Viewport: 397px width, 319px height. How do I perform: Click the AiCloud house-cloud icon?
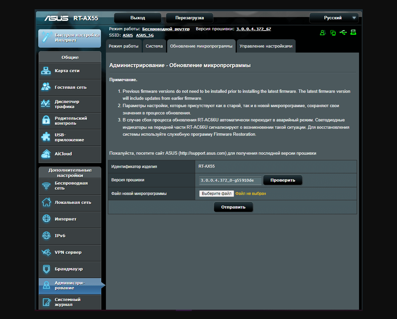pos(46,154)
